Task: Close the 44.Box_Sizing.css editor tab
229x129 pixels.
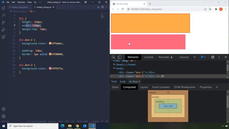Action: coord(53,7)
